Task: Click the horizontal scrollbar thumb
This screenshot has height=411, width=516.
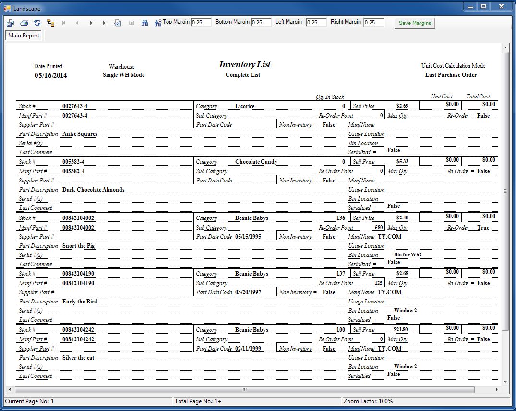Action: tap(244, 389)
